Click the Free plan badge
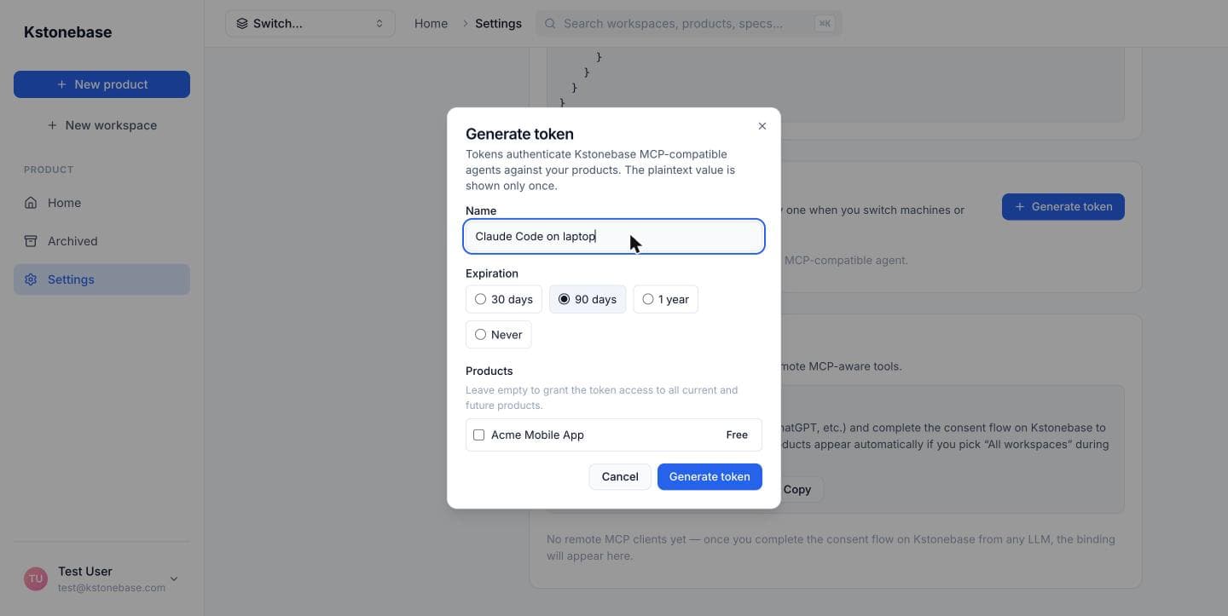This screenshot has height=616, width=1228. coord(737,435)
